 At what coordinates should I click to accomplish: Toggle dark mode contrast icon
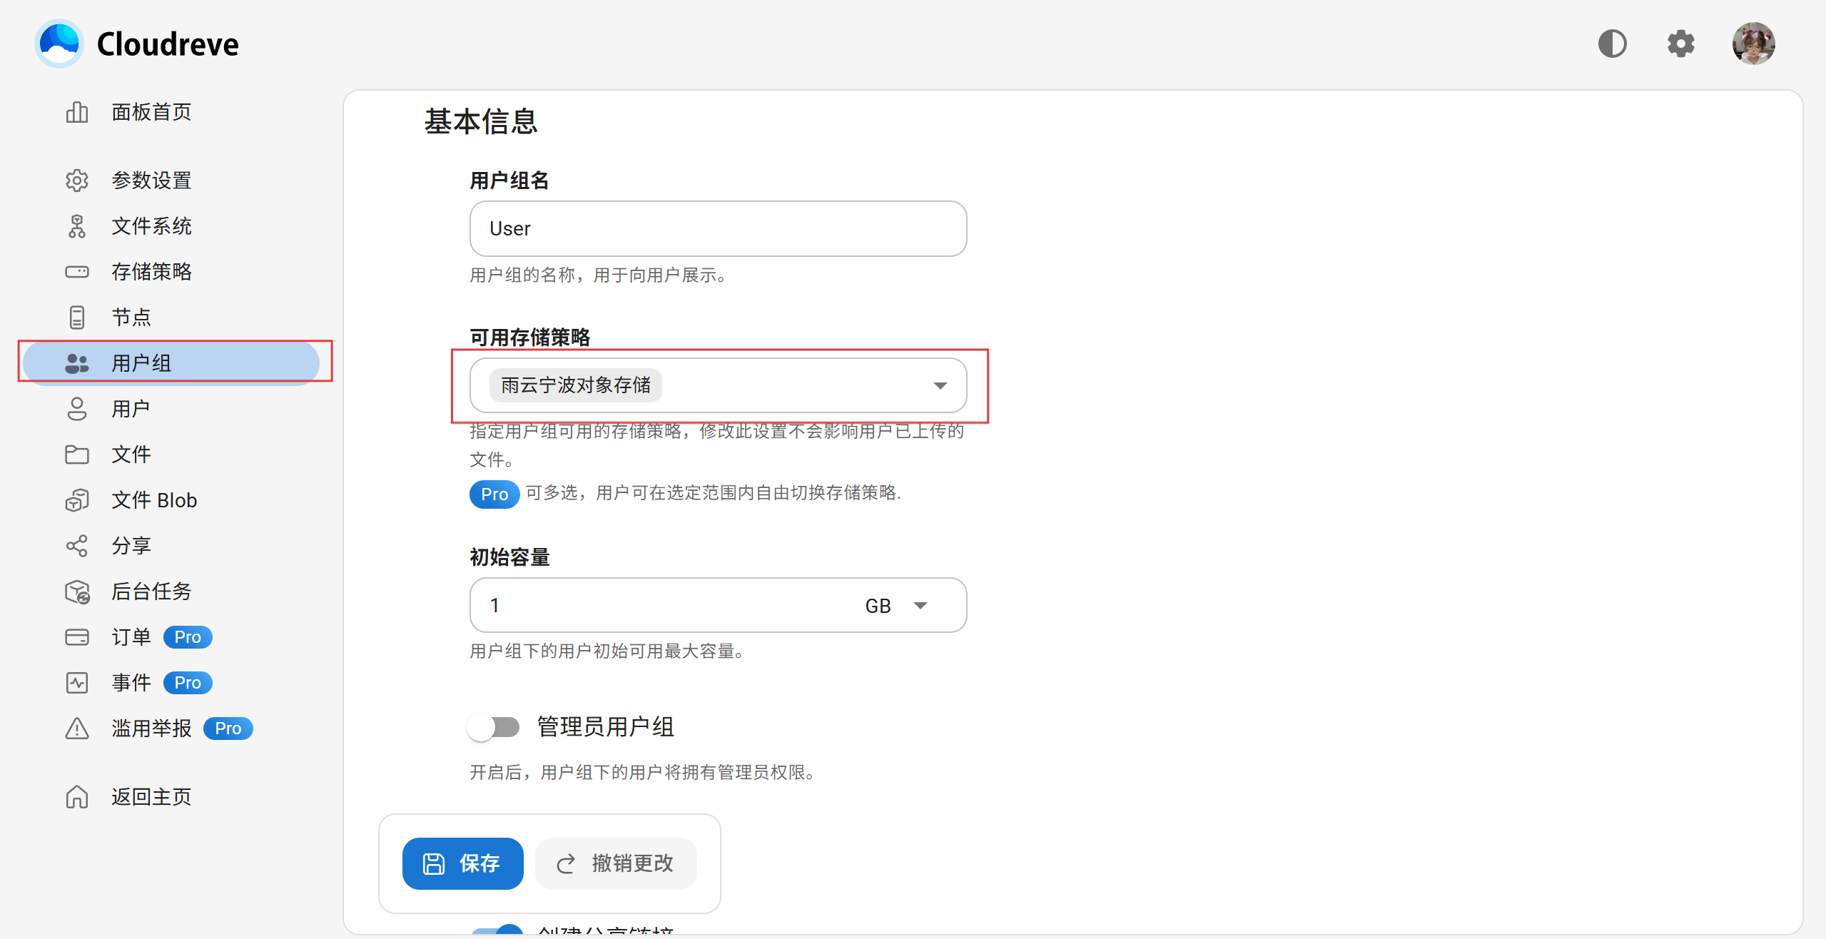tap(1612, 44)
